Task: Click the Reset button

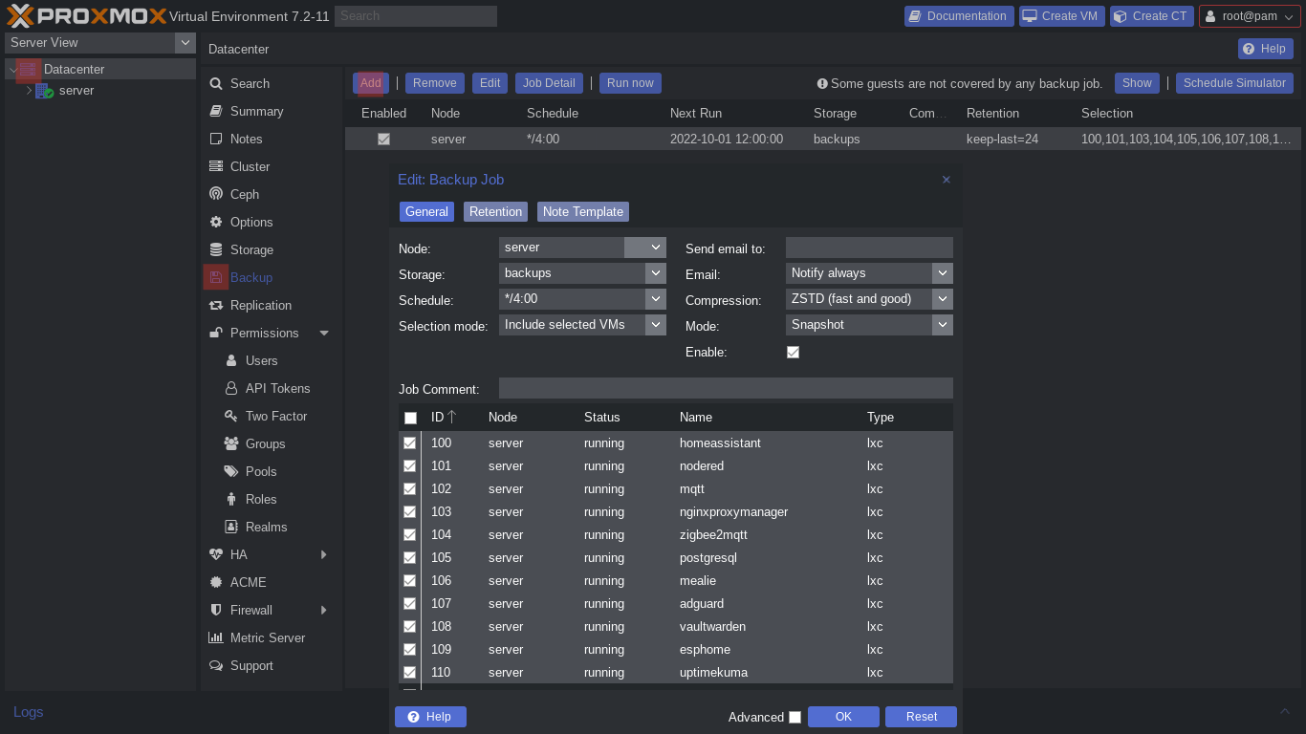Action: click(x=922, y=717)
